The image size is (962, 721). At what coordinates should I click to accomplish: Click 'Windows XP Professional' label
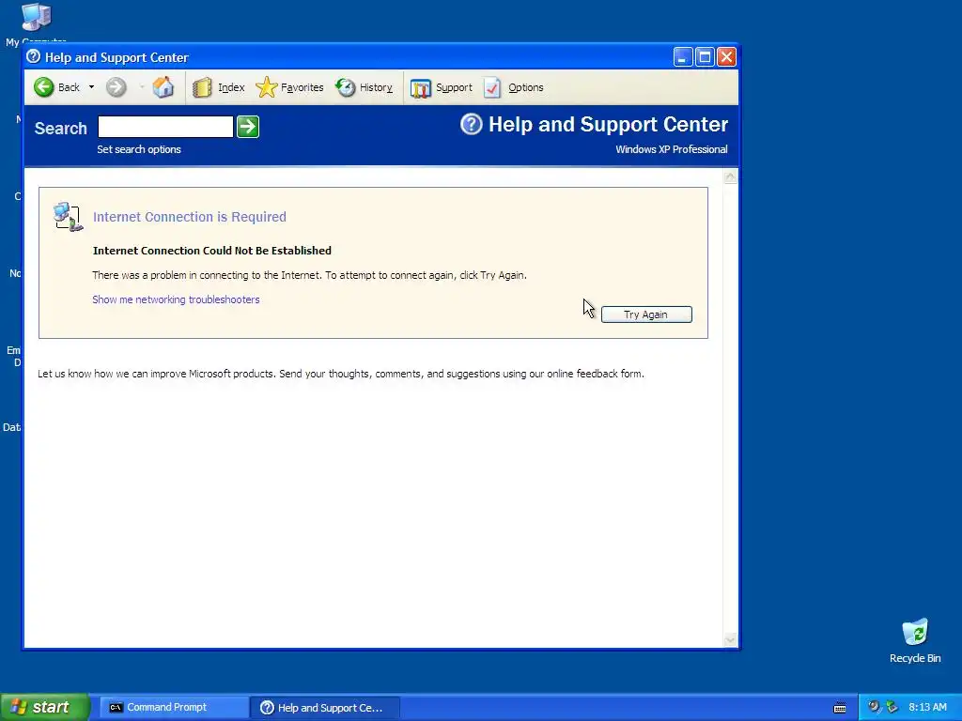coord(671,149)
